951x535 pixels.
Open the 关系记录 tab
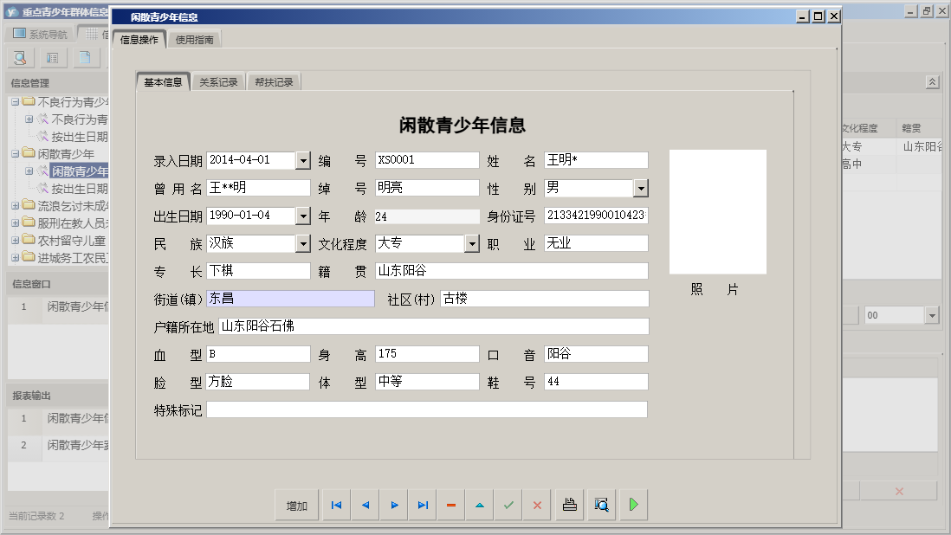pos(218,81)
